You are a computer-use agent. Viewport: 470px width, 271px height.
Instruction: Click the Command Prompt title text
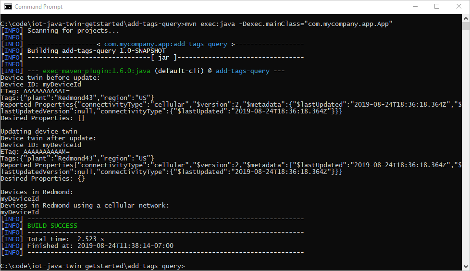(x=38, y=7)
